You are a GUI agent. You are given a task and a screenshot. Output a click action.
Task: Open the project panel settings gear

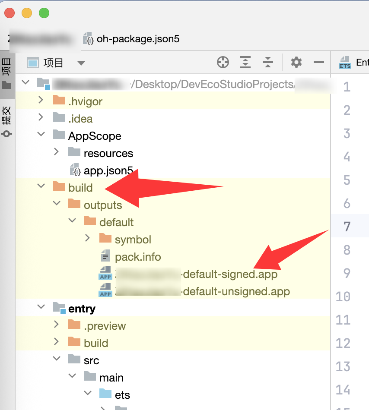click(x=296, y=63)
